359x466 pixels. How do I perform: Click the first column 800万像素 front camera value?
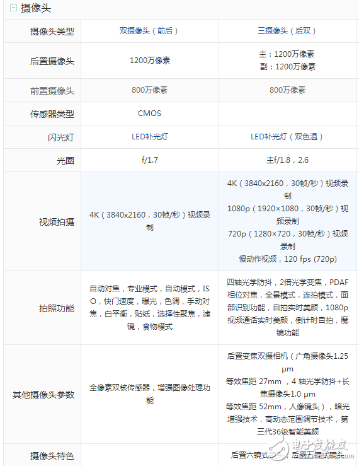click(x=150, y=90)
